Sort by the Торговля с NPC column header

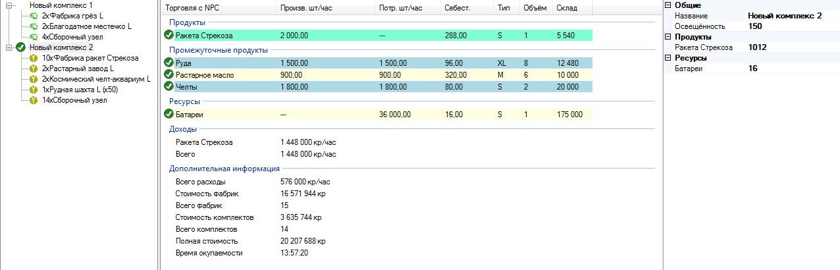(219, 8)
